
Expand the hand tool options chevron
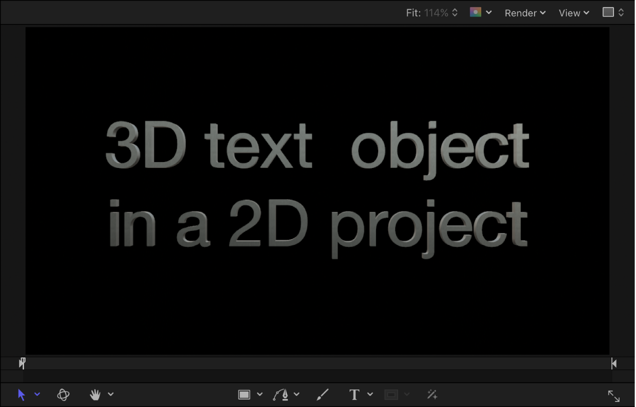[110, 394]
